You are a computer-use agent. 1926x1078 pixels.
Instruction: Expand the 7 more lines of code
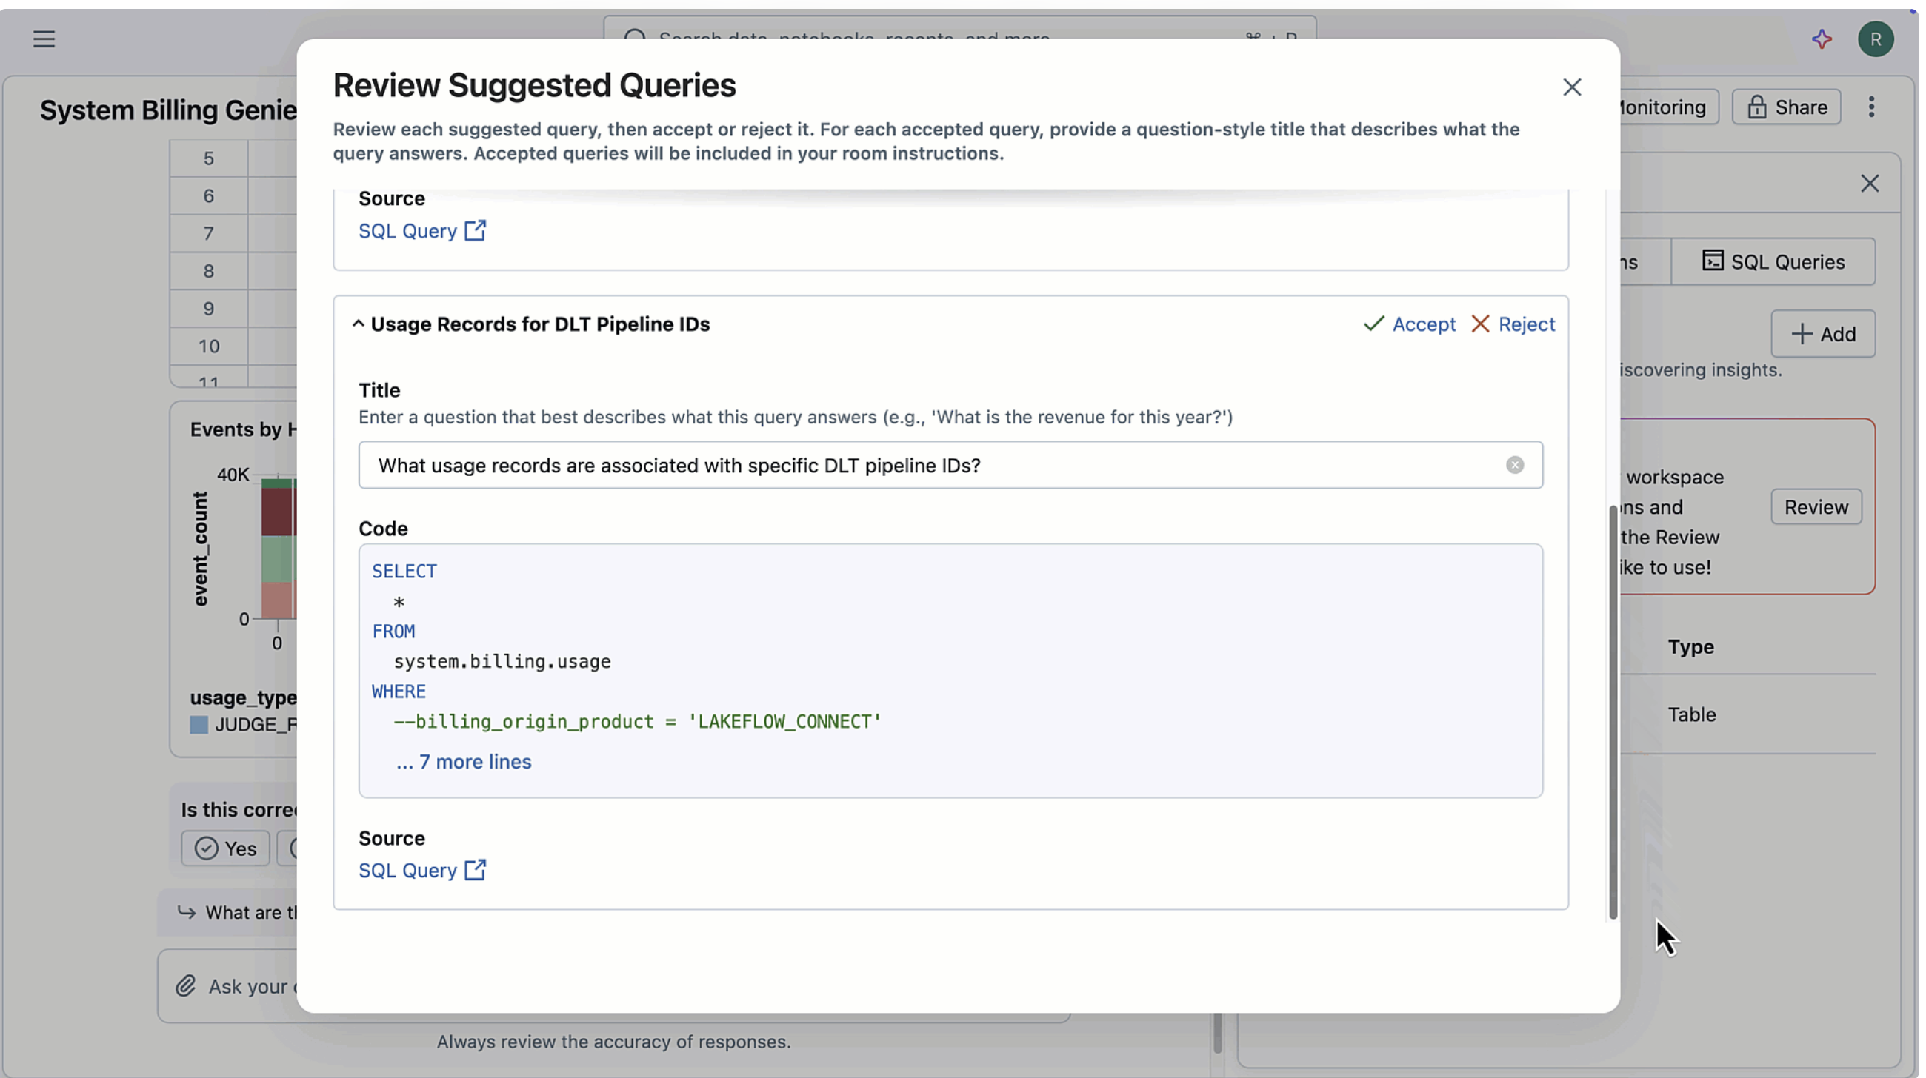click(464, 762)
